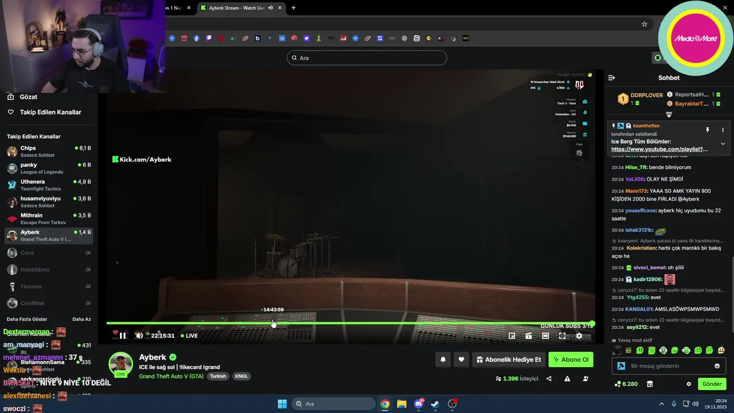Click into the Bir mesaj gönderin field
Viewport: 734px width, 413px height.
pos(669,366)
